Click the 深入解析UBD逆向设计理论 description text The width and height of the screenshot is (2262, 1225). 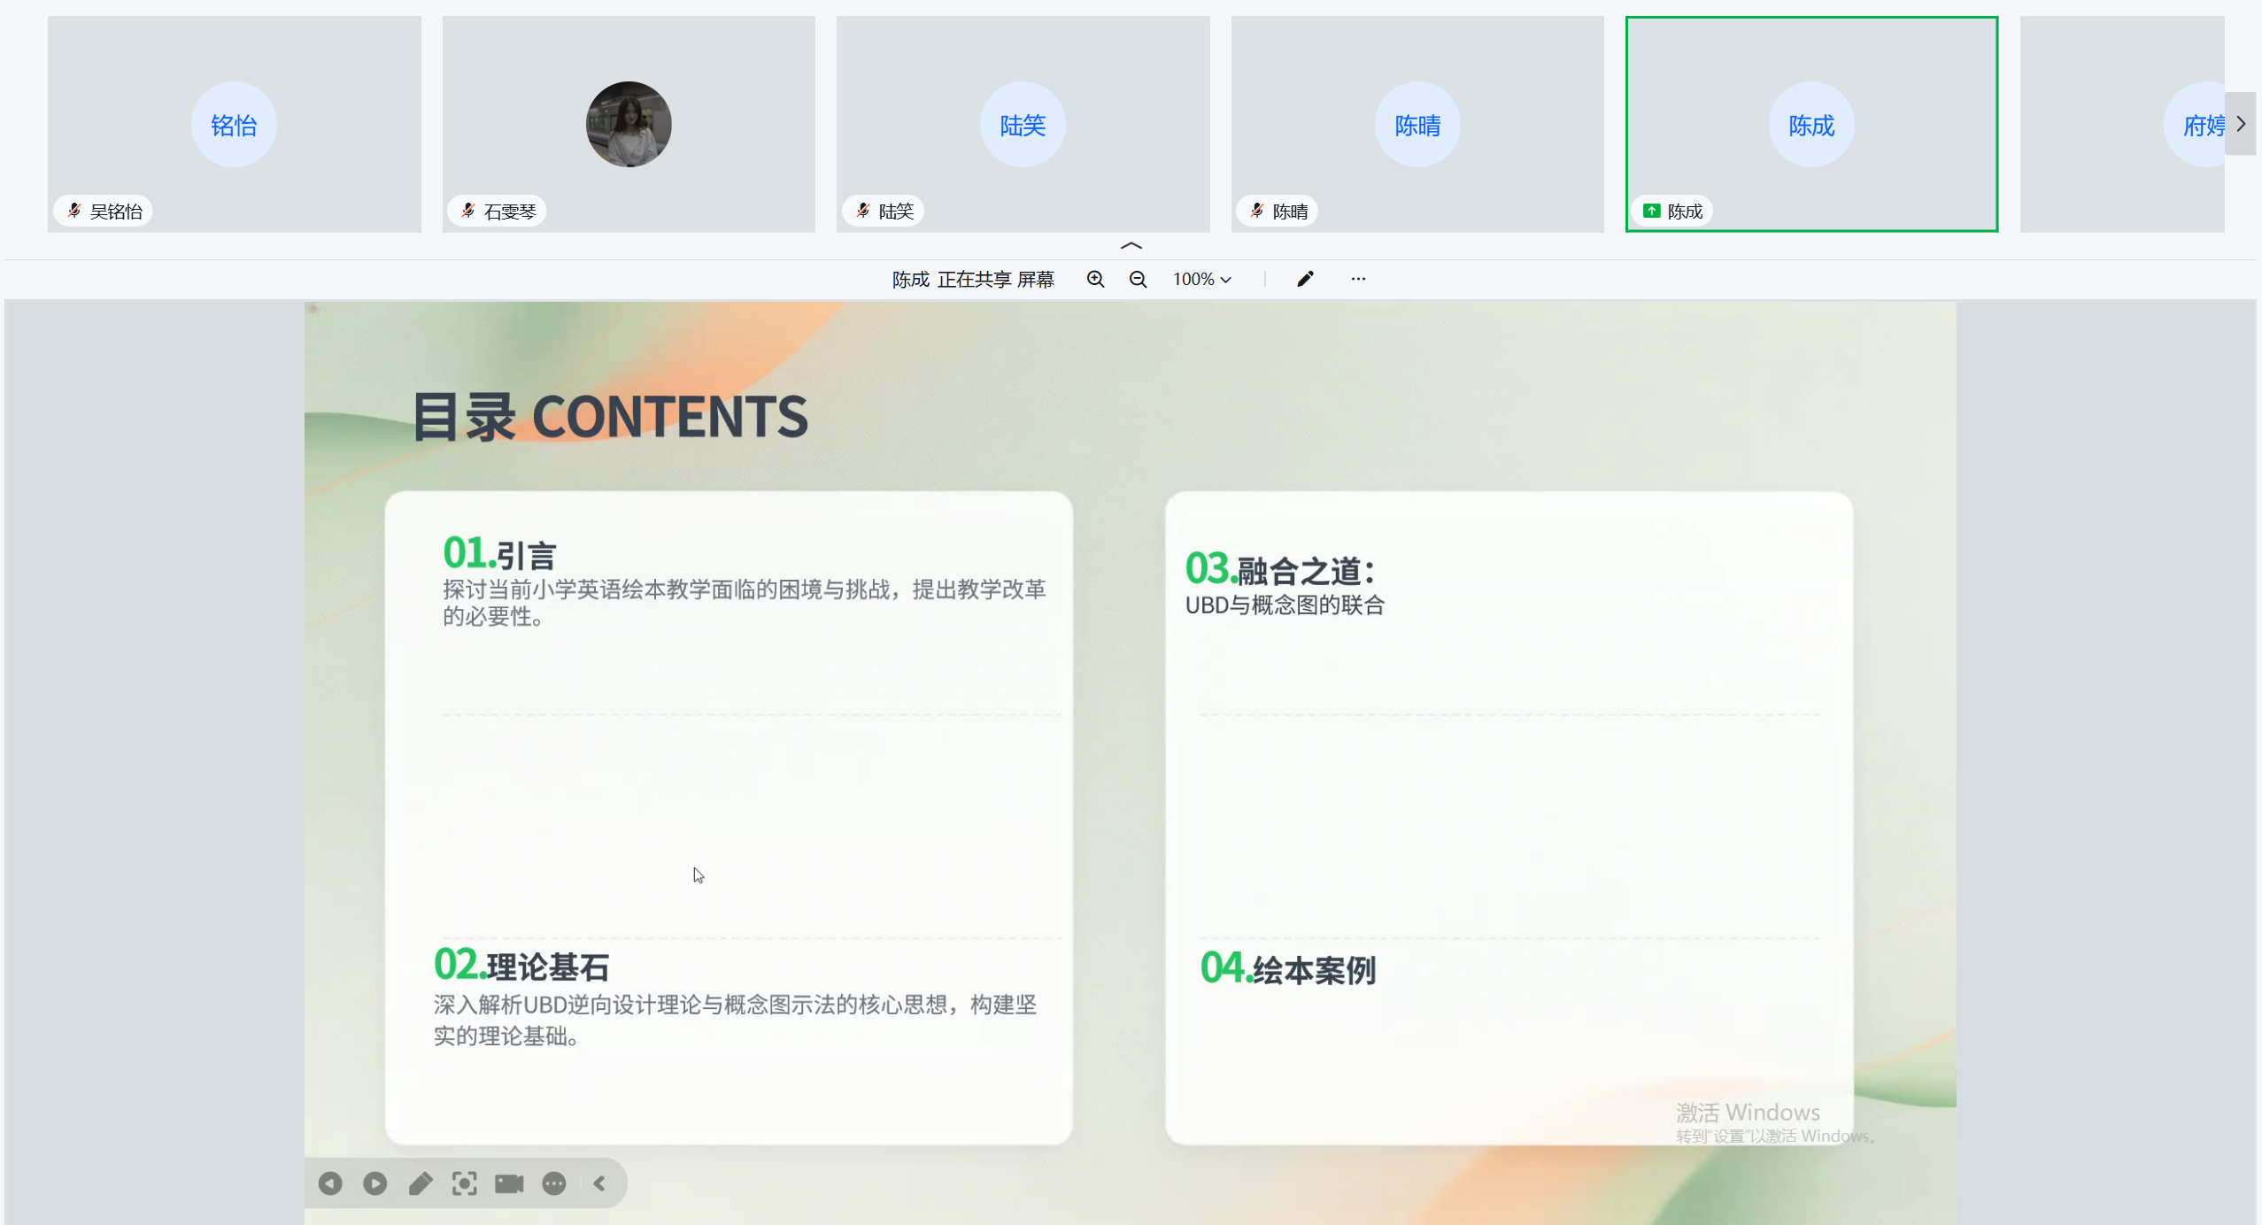tap(735, 1020)
